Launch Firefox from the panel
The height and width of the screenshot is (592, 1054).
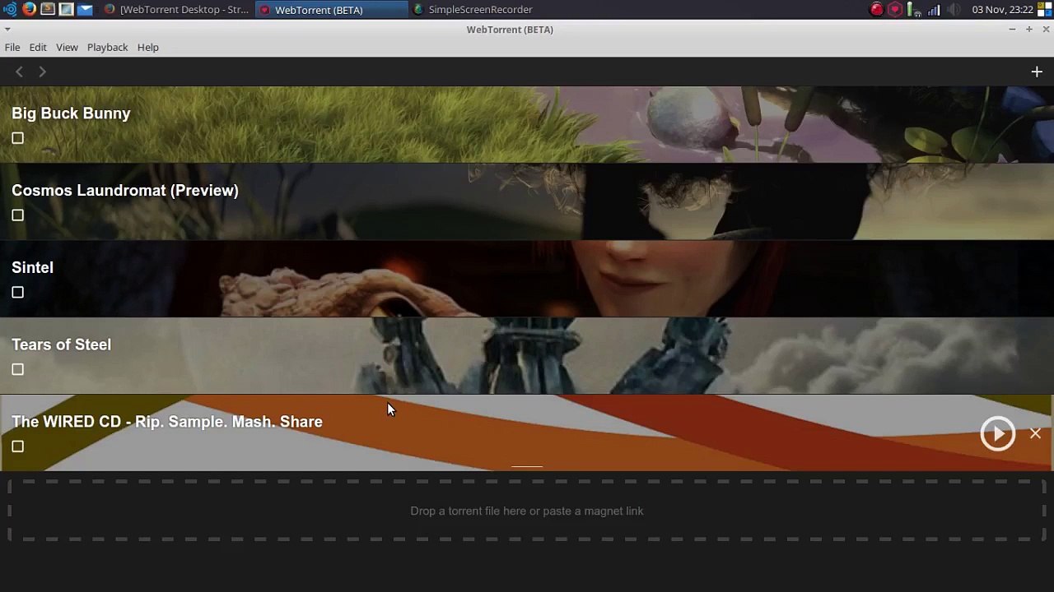(30, 9)
